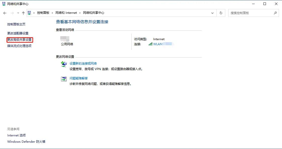Open 更改高级共享设置
Image resolution: width=282 pixels, height=149 pixels.
[19, 40]
